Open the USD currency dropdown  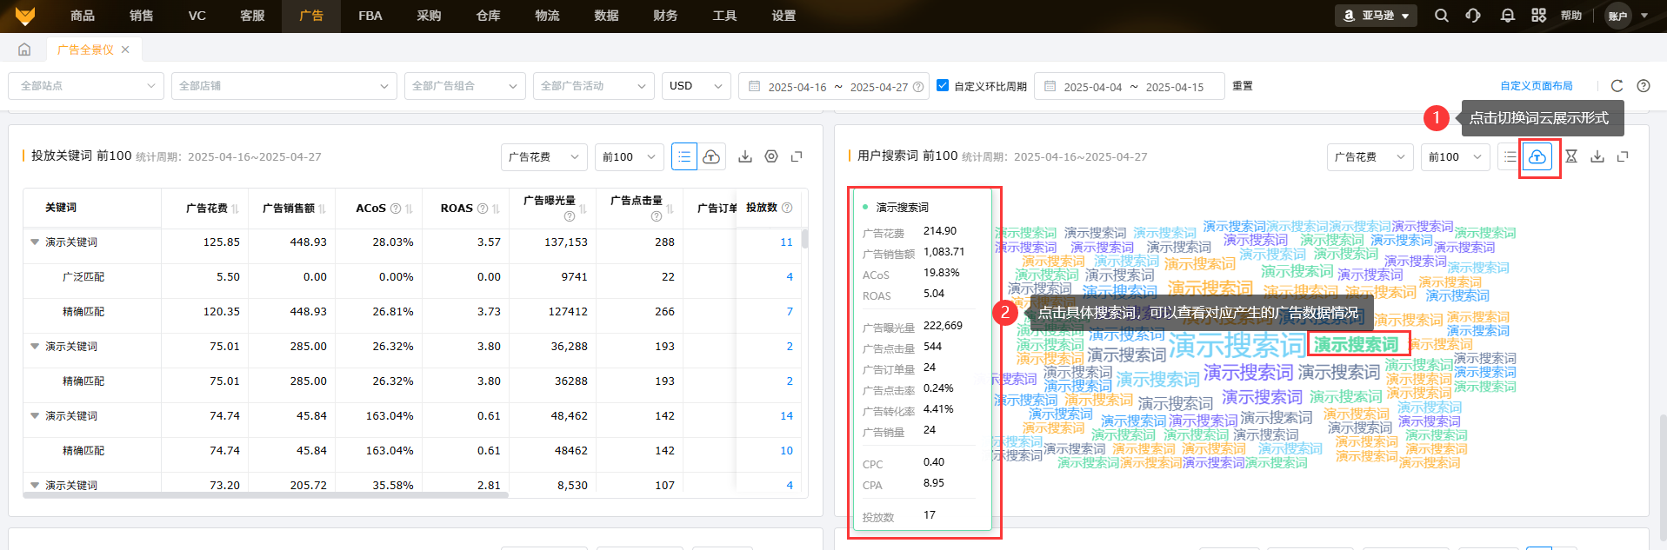click(x=695, y=86)
